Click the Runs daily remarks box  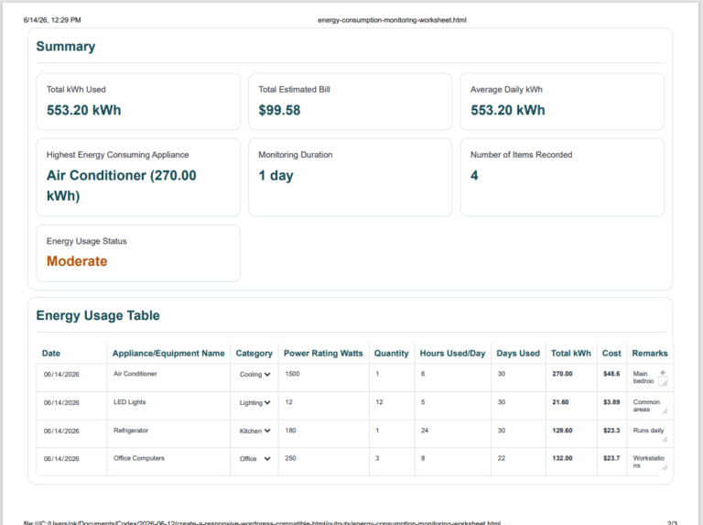(x=648, y=433)
